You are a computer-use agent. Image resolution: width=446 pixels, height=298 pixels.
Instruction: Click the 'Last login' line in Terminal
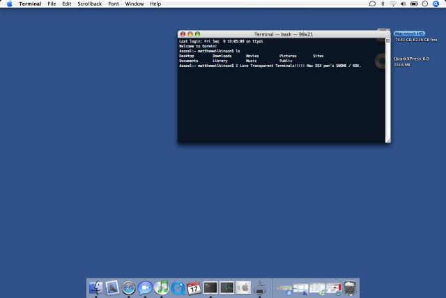point(221,41)
